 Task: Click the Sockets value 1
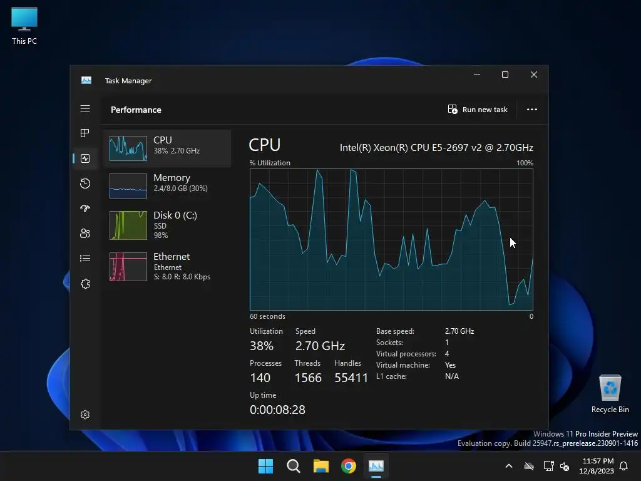coord(447,343)
